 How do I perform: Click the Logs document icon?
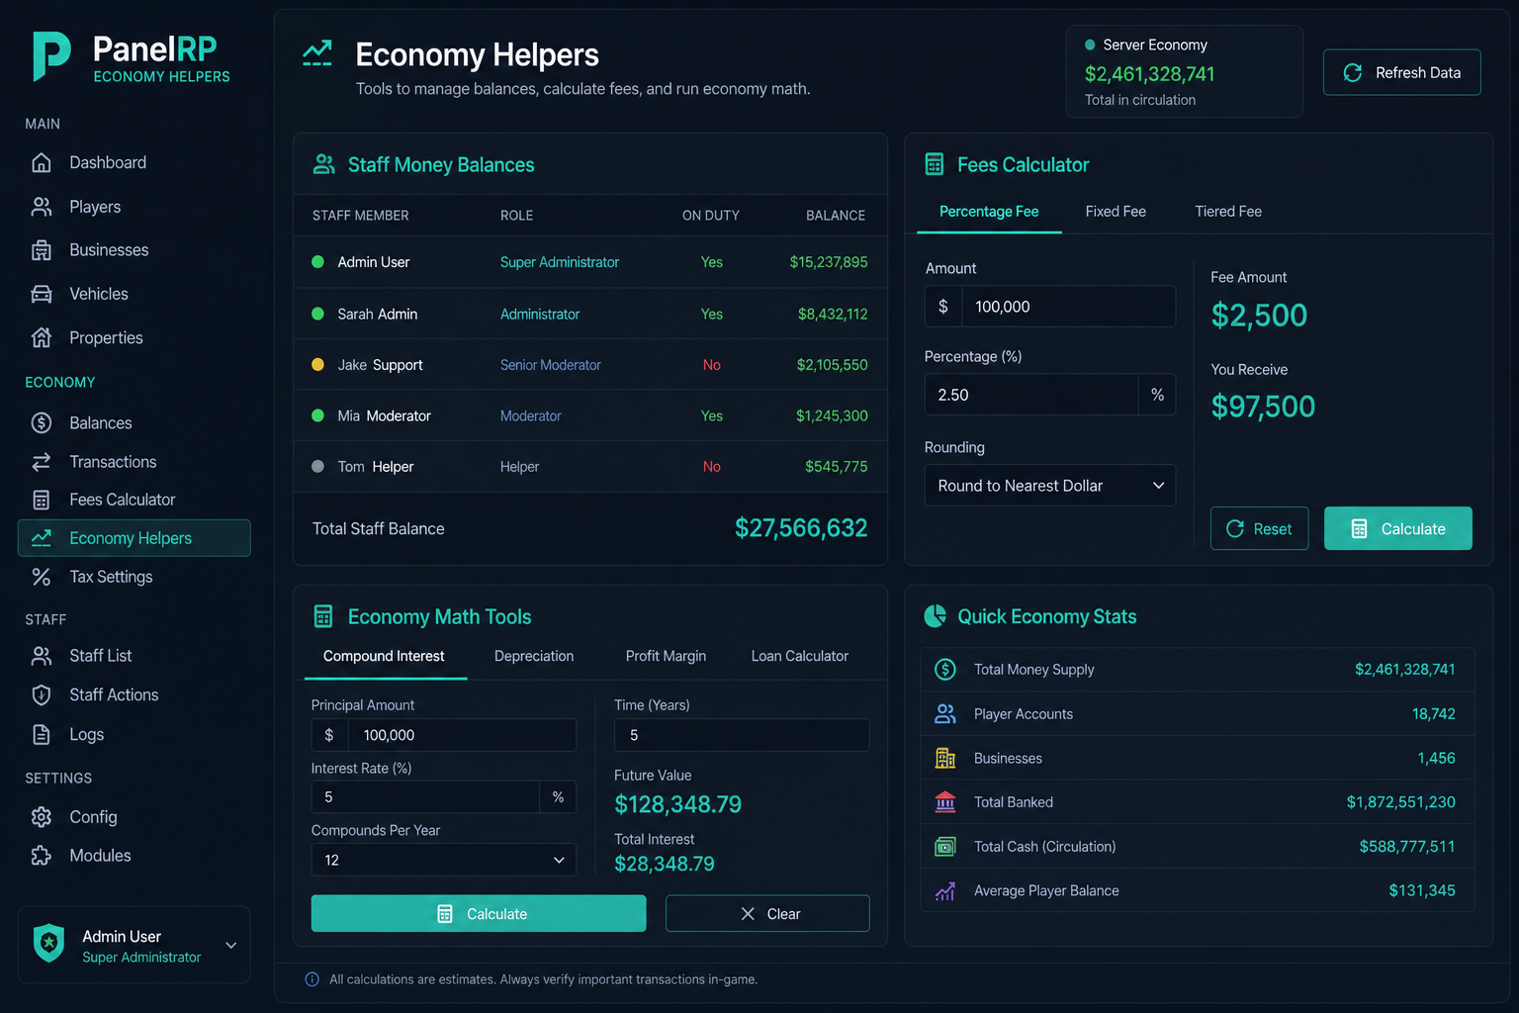(42, 734)
